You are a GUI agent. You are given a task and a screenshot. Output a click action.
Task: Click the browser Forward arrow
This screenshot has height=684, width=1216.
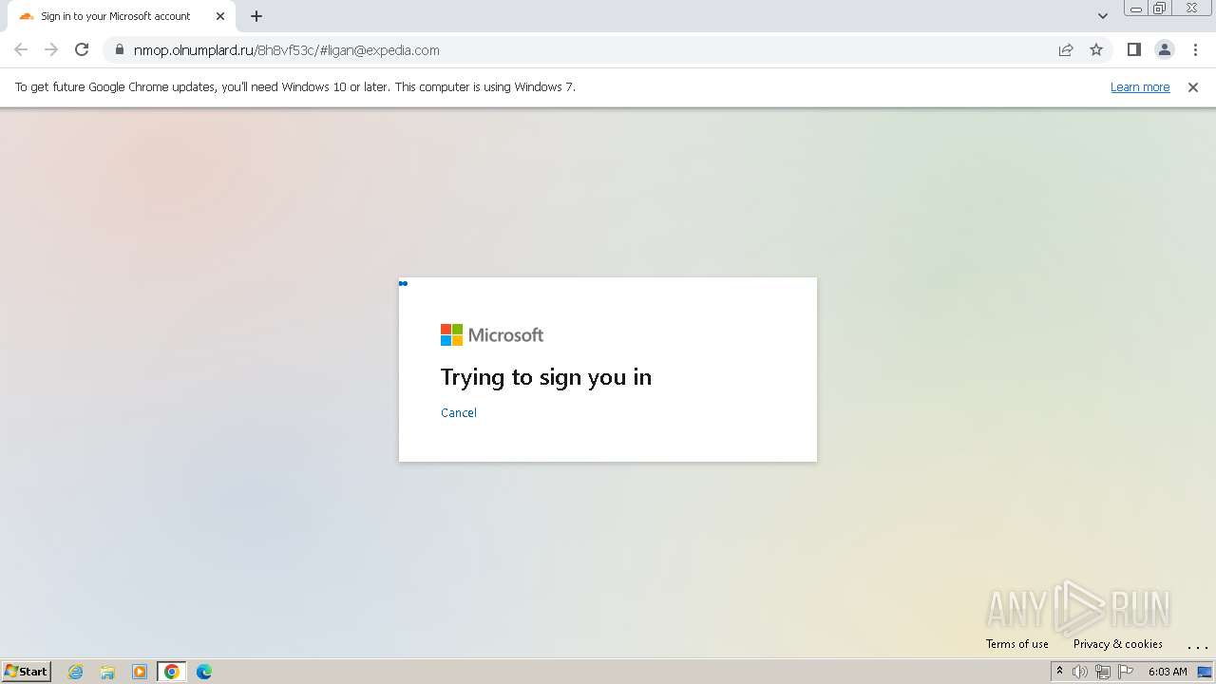pos(51,49)
